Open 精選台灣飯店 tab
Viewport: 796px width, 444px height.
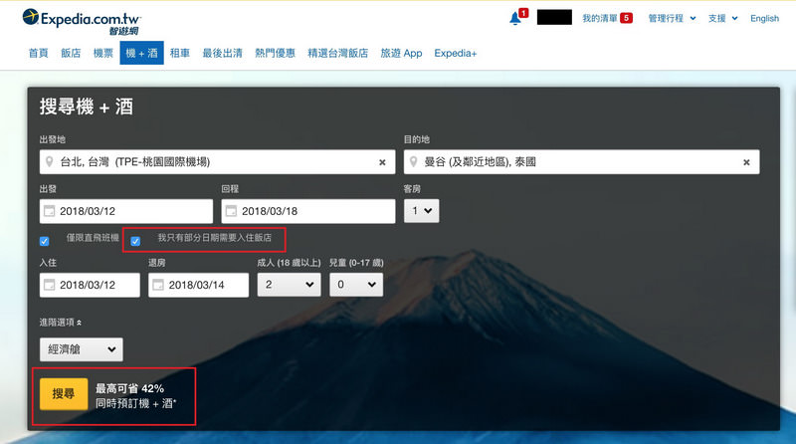coord(337,53)
